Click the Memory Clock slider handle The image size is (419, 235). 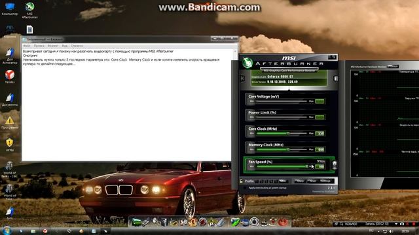coord(288,149)
